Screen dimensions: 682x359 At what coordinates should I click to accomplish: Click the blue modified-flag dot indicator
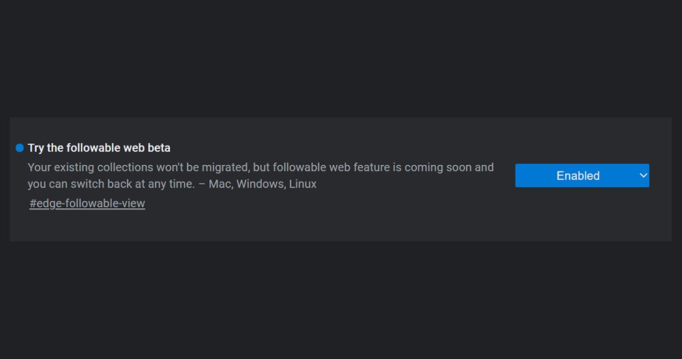20,148
